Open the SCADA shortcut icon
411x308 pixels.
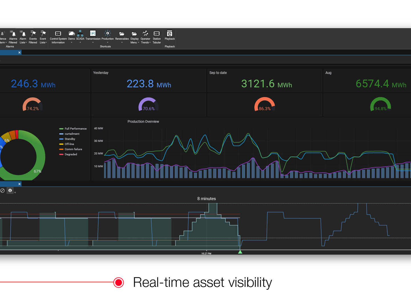pyautogui.click(x=80, y=33)
